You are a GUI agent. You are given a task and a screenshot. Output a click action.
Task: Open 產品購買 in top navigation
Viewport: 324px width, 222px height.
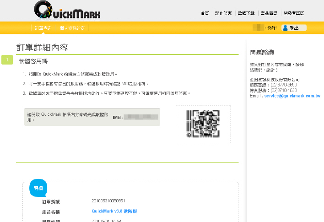tap(269, 13)
